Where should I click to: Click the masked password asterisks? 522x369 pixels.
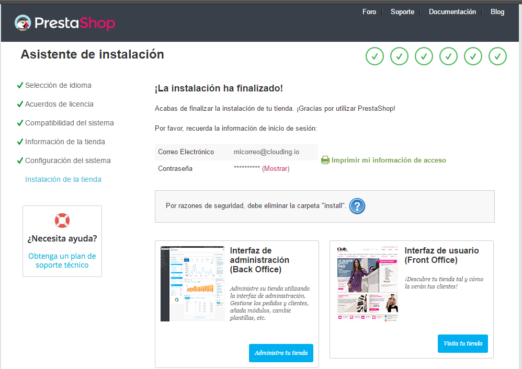(247, 168)
